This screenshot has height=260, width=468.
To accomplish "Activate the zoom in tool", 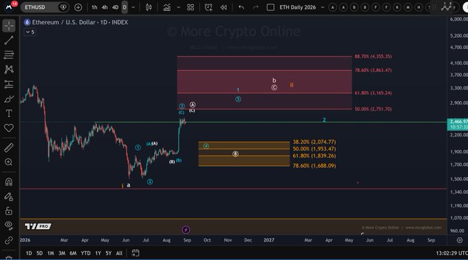I will point(9,162).
